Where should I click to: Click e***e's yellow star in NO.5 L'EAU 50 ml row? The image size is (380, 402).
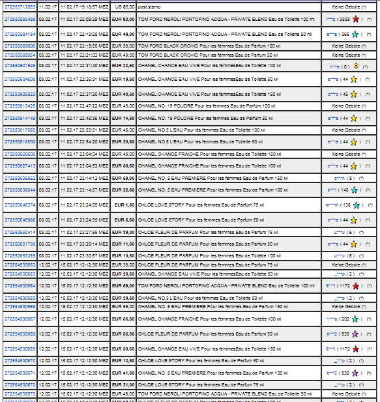click(354, 142)
